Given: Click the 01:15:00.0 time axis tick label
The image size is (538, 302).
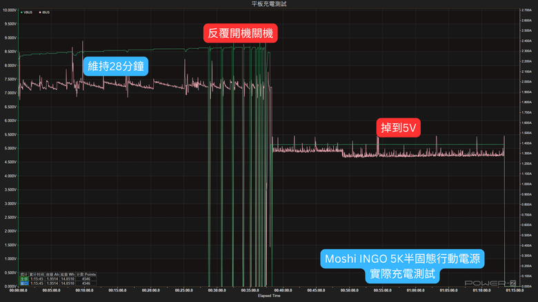Looking at the screenshot, I should (x=515, y=290).
